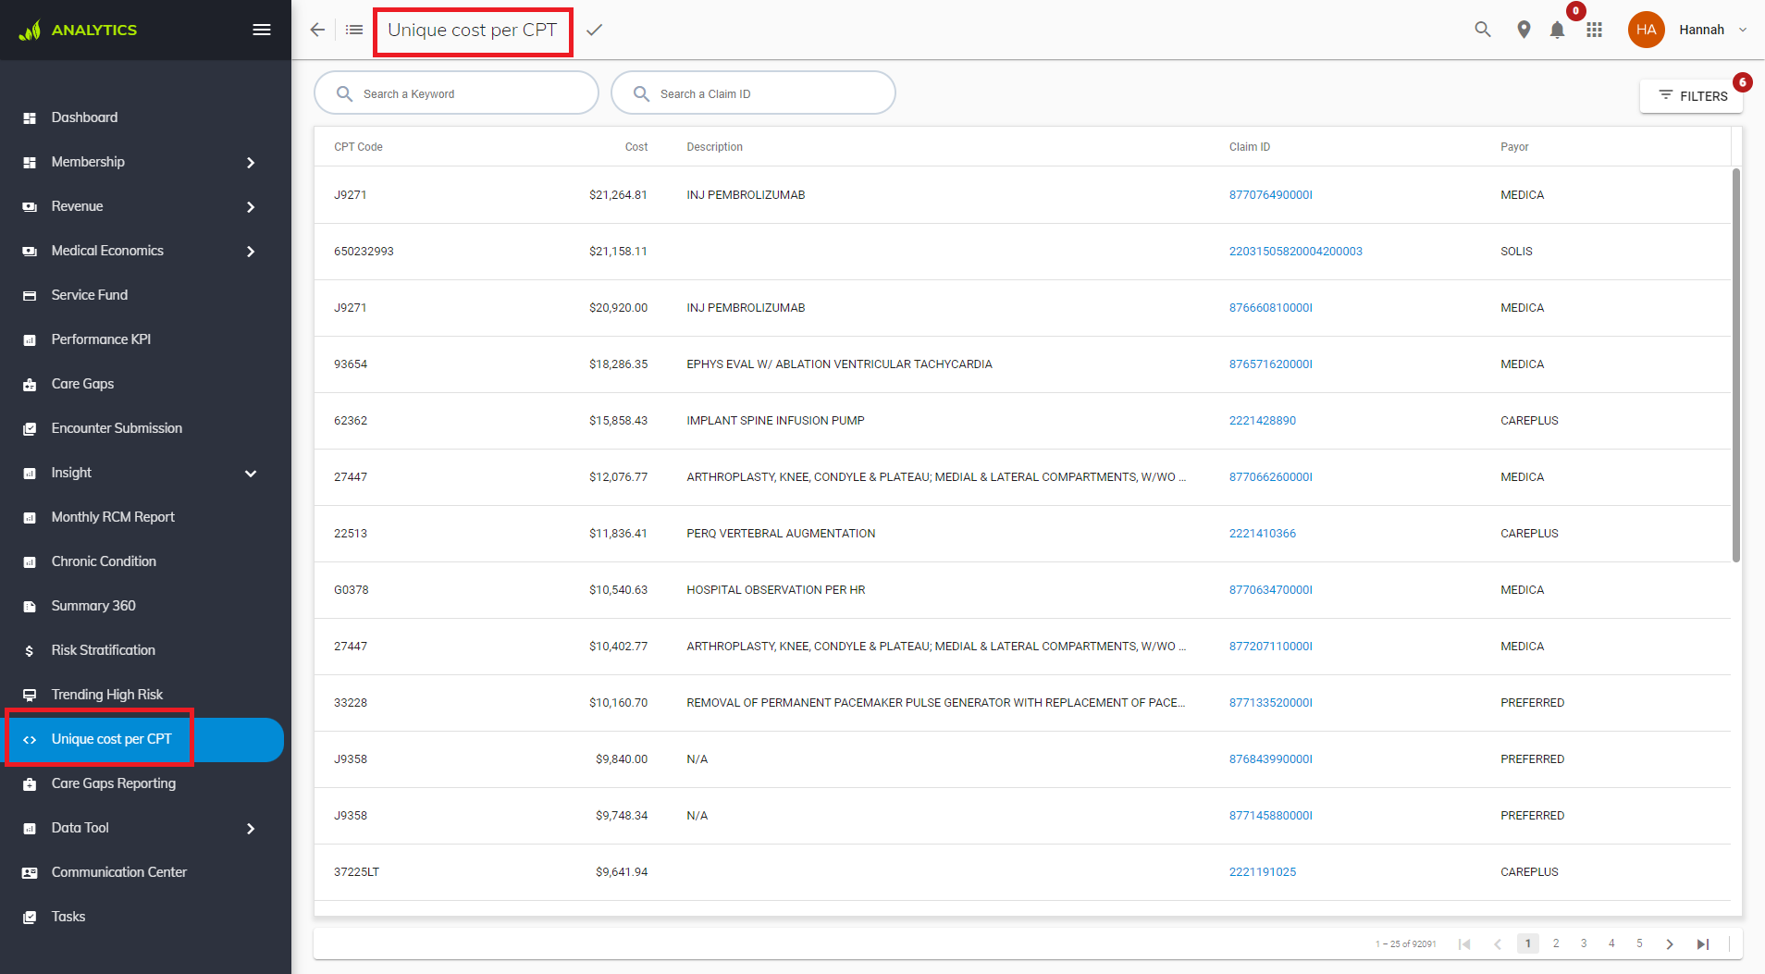Open claim 877076490000I
Image resolution: width=1765 pixels, height=974 pixels.
click(1270, 195)
